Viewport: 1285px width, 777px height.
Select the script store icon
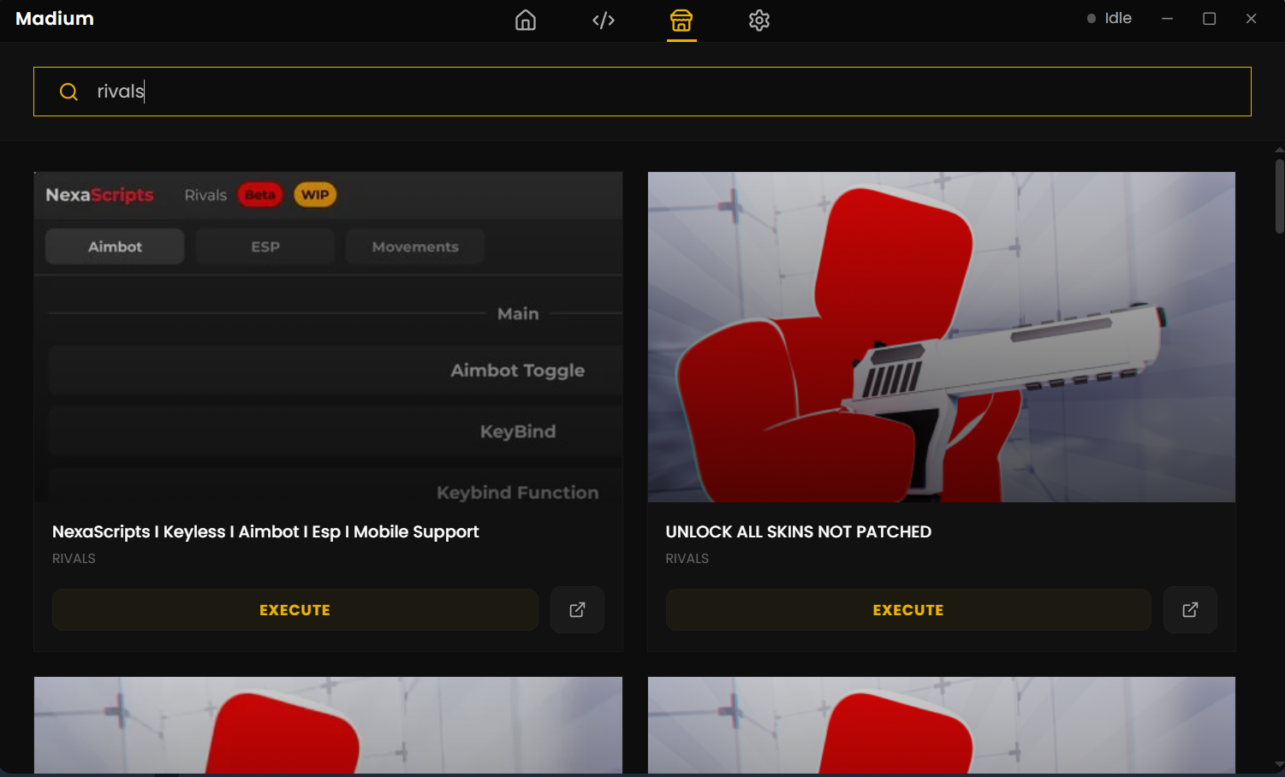(x=681, y=20)
